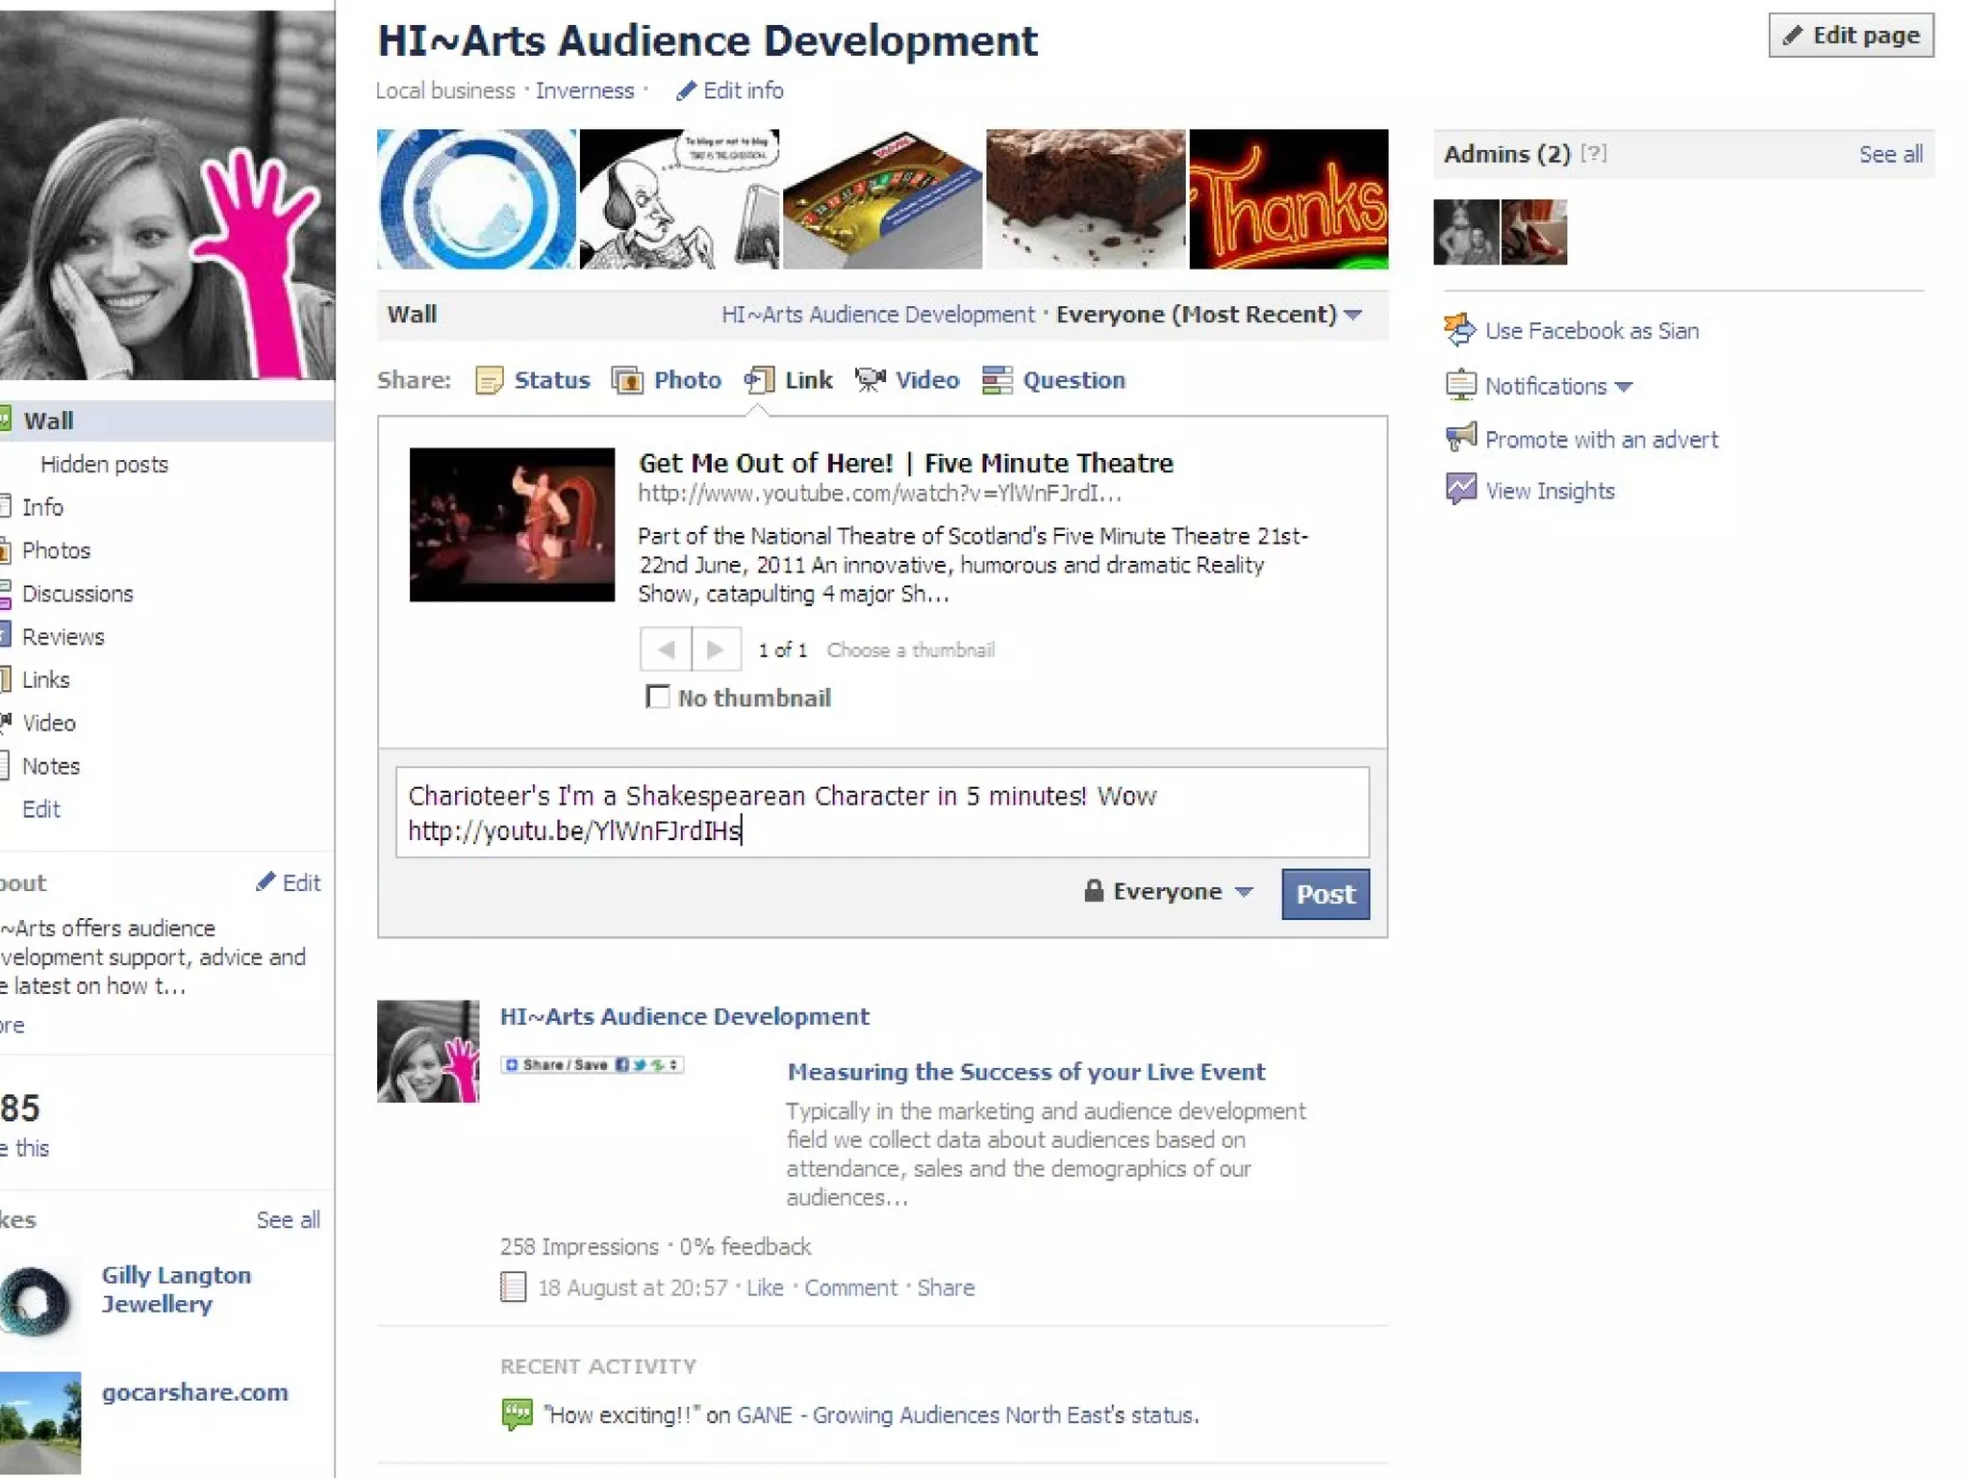Viewport: 1970px width, 1478px height.
Task: Open the Thanks neon photo thumbnail
Action: click(1288, 199)
